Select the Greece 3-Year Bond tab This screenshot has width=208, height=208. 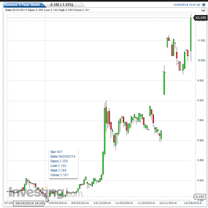pyautogui.click(x=25, y=5)
